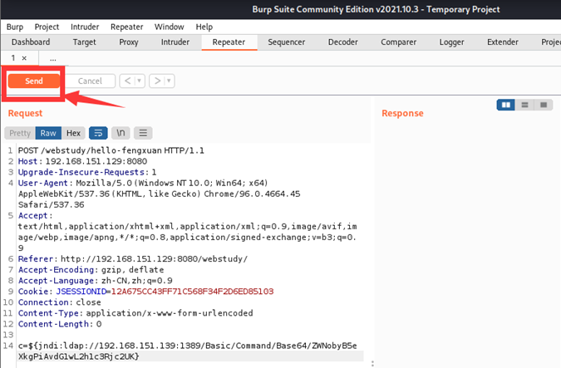The height and width of the screenshot is (368, 561).
Task: Switch to the Extender tab
Action: pos(502,42)
